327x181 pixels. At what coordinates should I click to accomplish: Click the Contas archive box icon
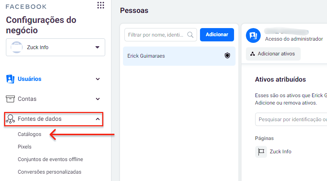pyautogui.click(x=10, y=99)
